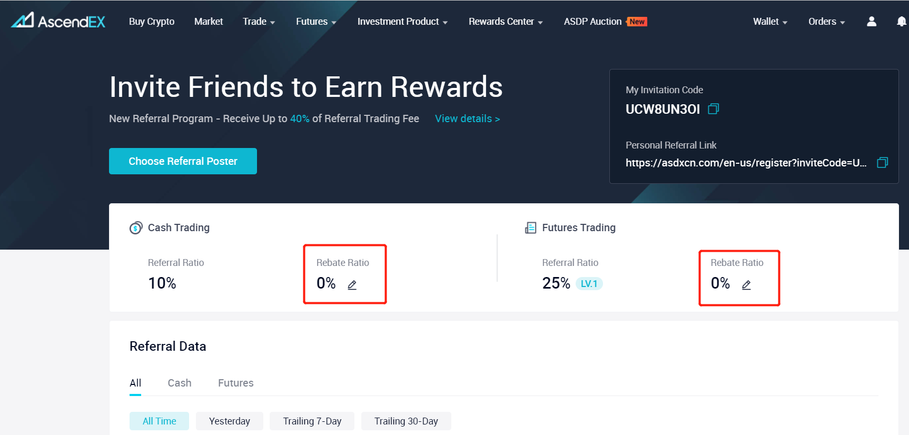909x435 pixels.
Task: Click the AscendEX logo
Action: [58, 21]
